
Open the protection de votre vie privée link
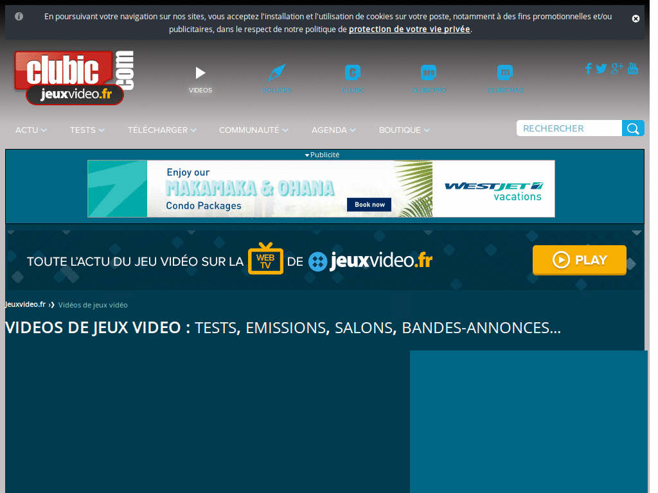[409, 29]
